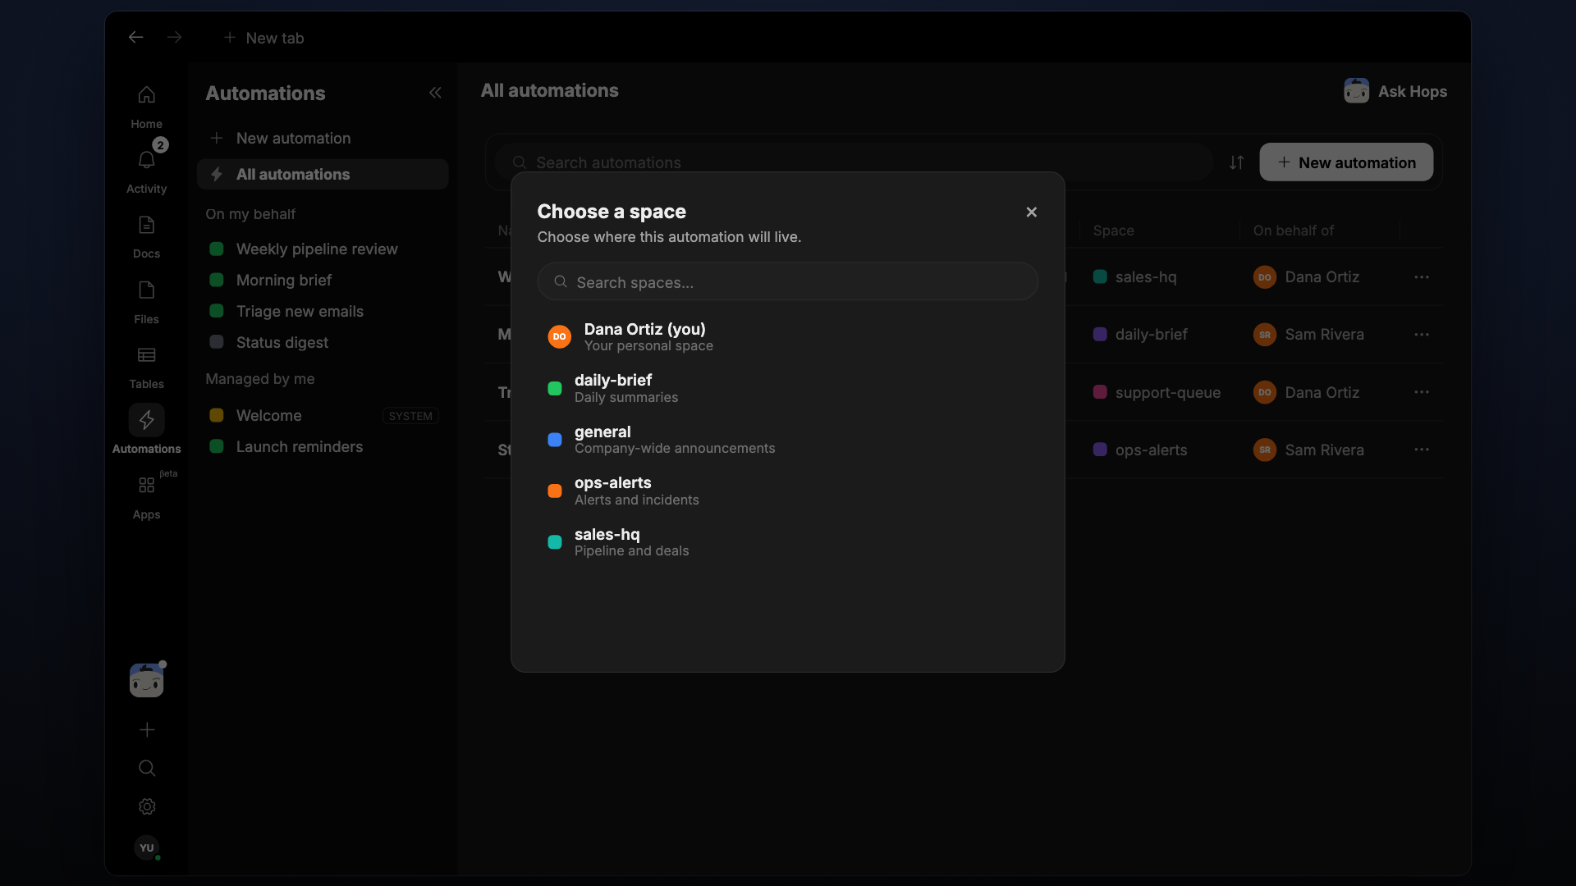Open search from the left sidebar
The image size is (1576, 886).
click(147, 768)
